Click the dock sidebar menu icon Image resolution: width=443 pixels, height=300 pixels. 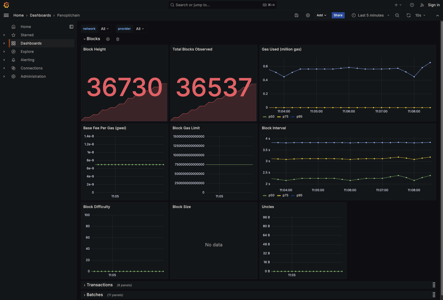71,27
